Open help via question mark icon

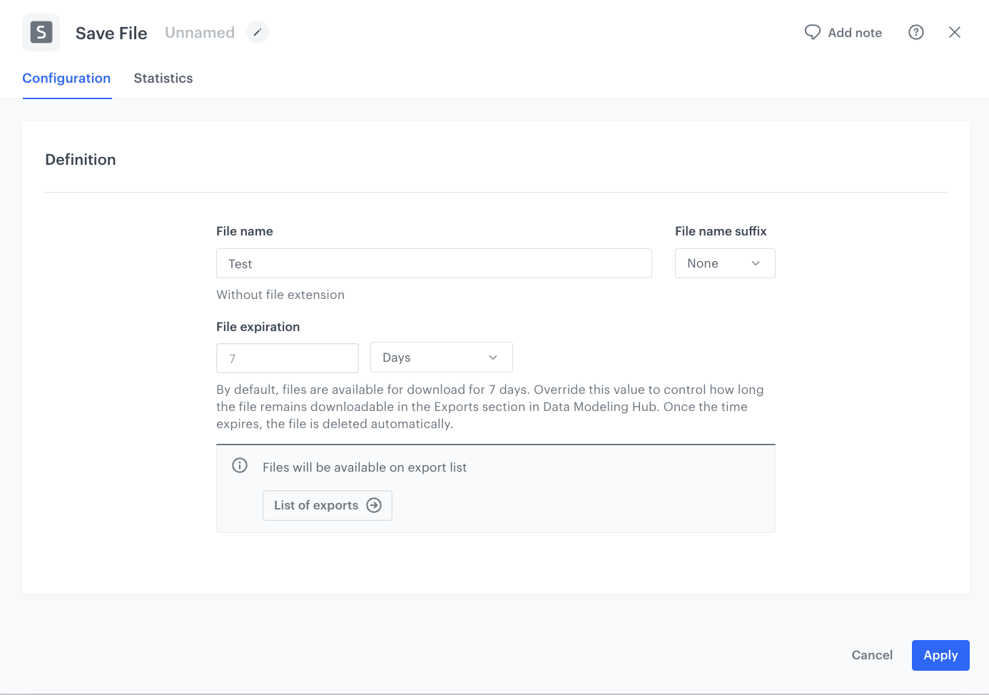click(x=916, y=32)
